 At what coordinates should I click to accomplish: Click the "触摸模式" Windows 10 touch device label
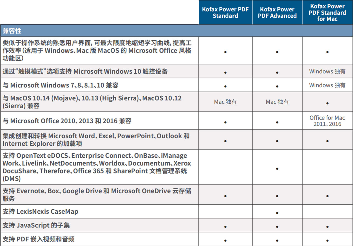click(85, 71)
